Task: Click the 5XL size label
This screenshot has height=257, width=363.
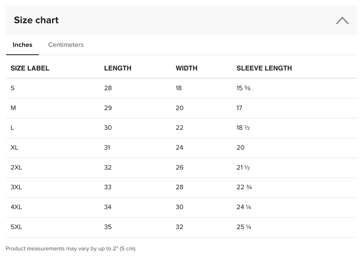Action: 16,227
